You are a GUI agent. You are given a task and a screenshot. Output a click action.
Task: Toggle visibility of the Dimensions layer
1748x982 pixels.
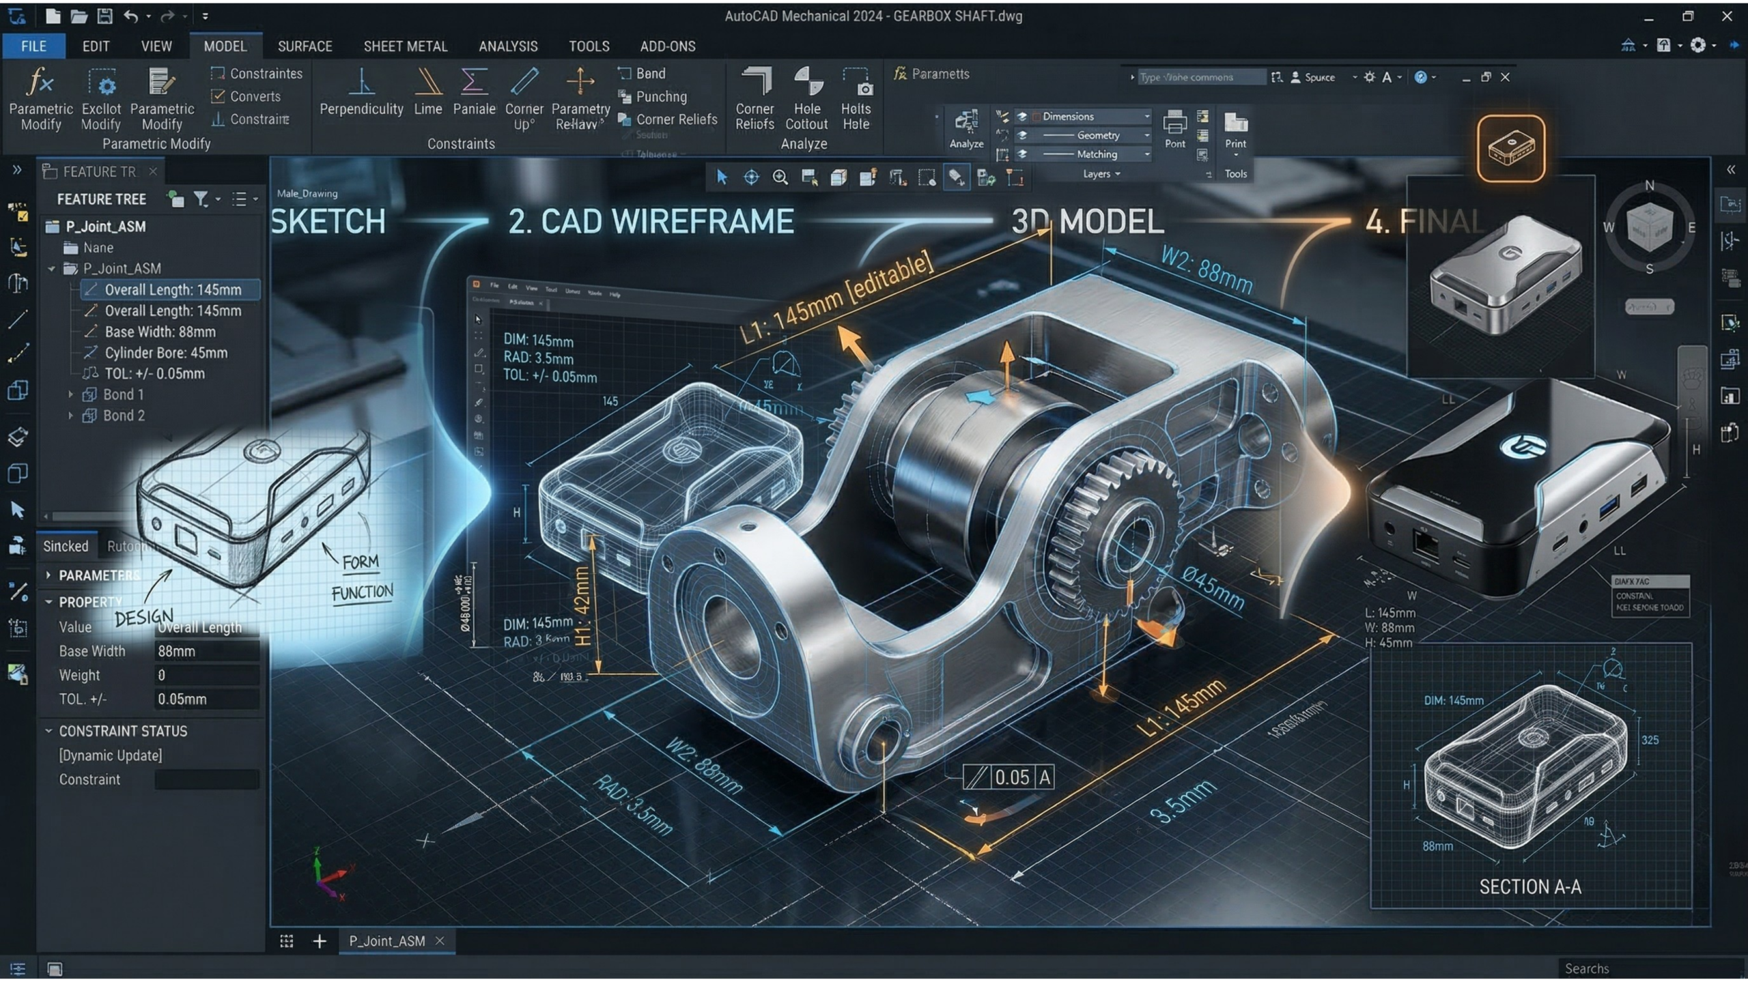coord(1022,116)
